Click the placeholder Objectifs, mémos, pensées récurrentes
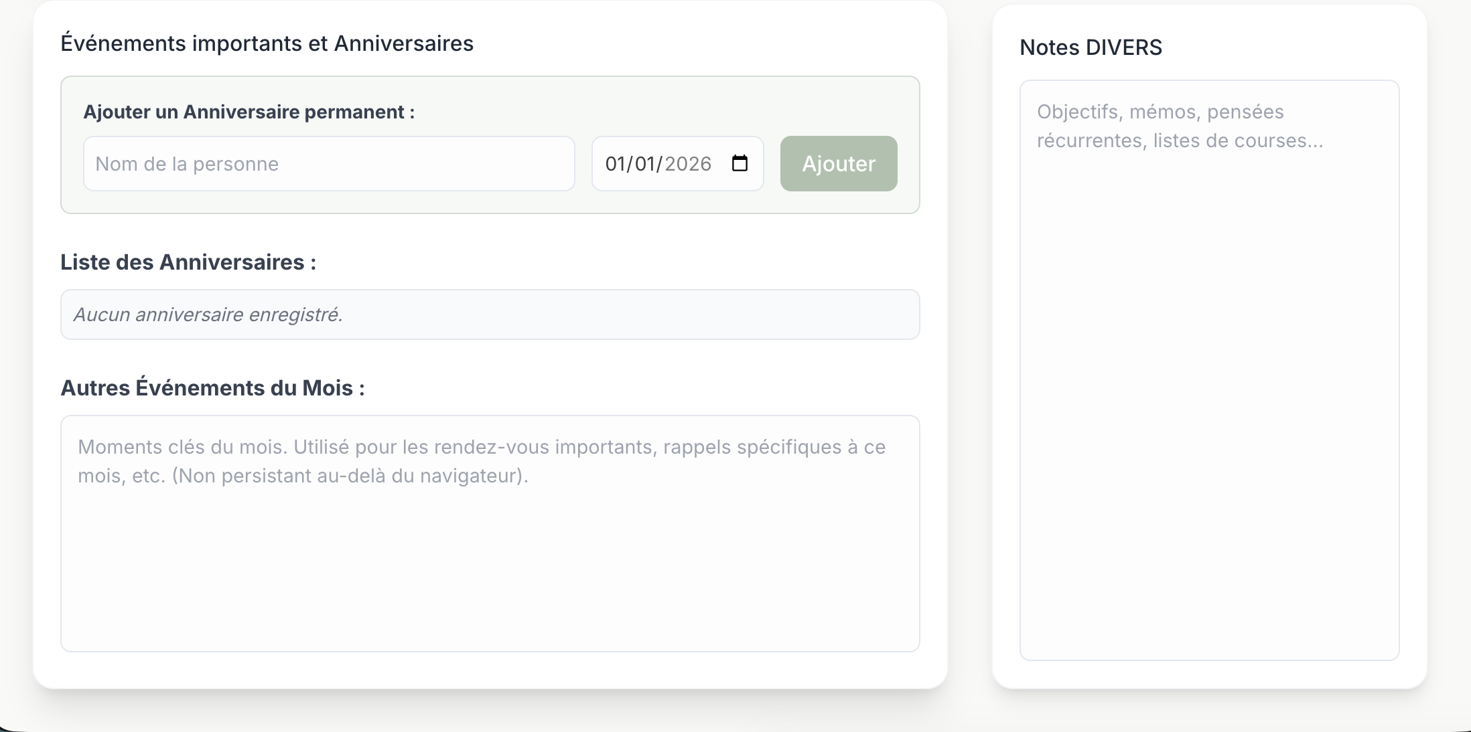 point(1179,126)
